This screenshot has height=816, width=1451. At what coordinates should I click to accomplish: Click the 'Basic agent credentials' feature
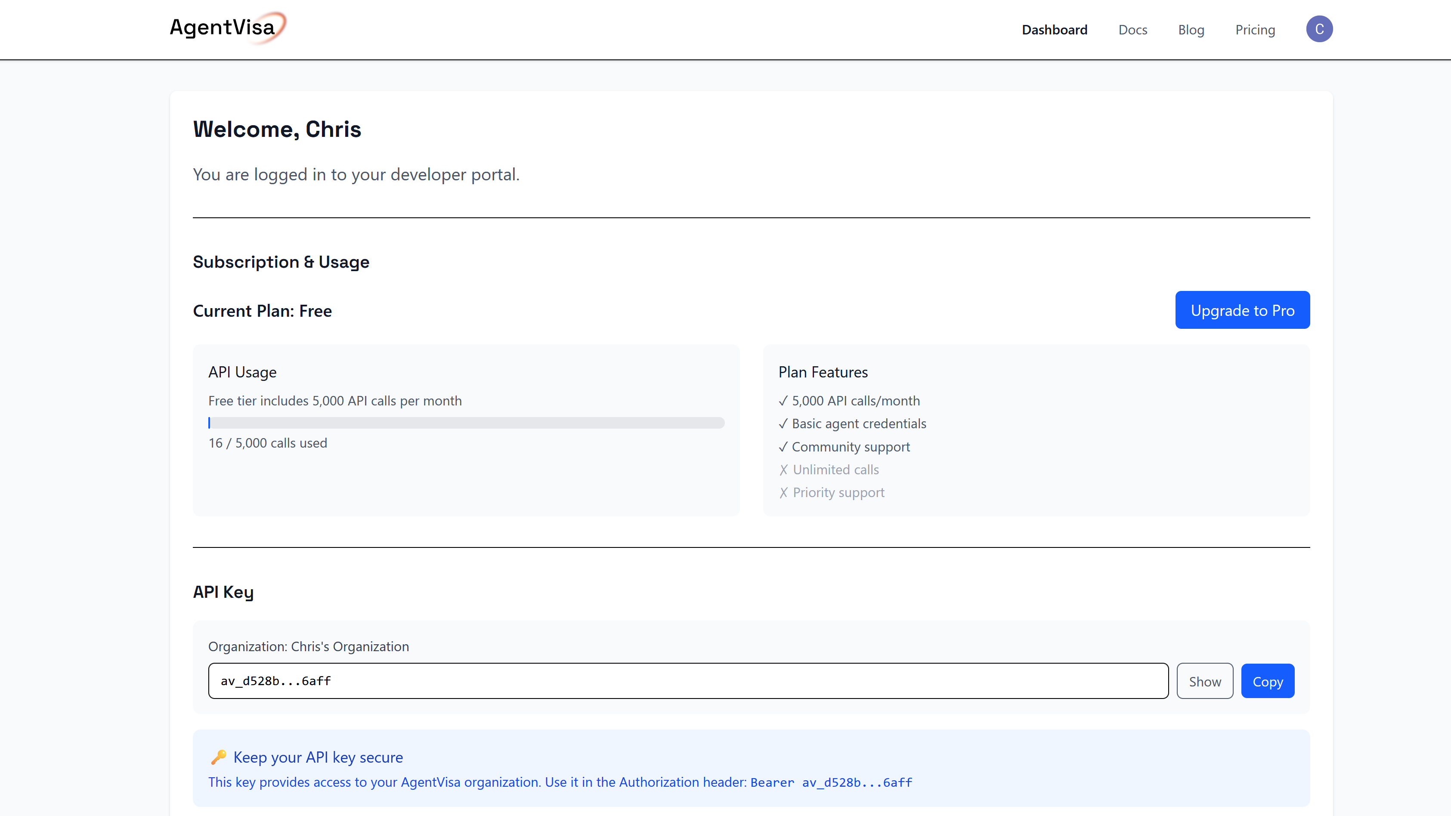click(x=852, y=423)
